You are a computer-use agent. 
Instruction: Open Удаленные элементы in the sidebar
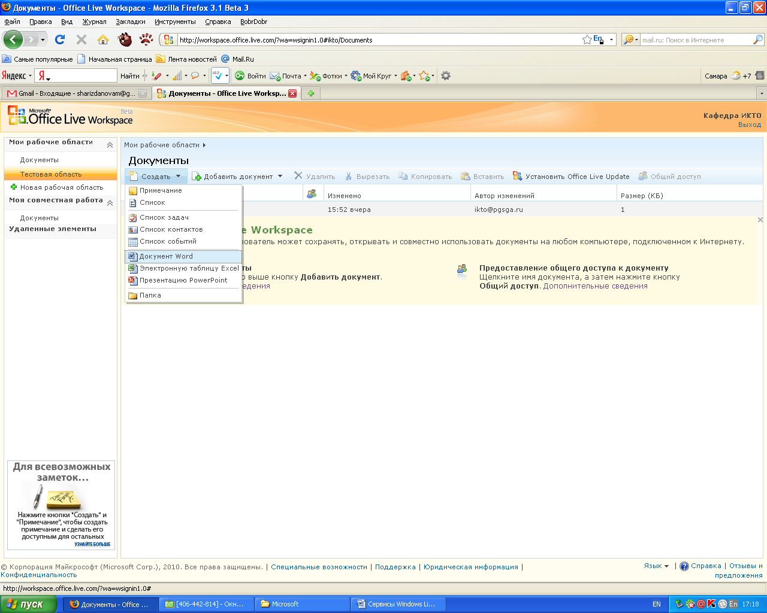53,229
